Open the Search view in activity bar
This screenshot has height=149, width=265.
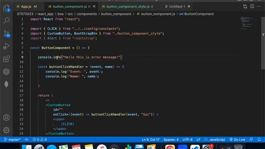tap(7, 20)
